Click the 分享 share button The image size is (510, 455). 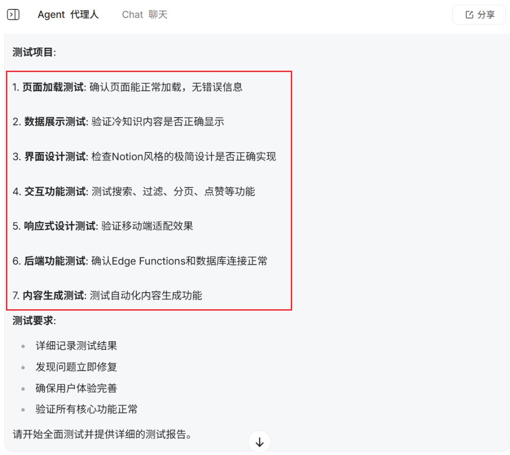point(479,15)
